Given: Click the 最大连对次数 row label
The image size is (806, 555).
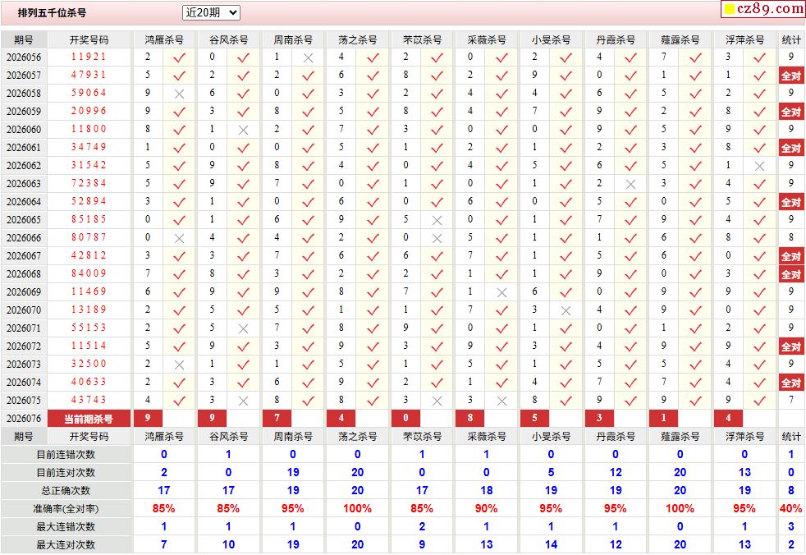Looking at the screenshot, I should [66, 544].
